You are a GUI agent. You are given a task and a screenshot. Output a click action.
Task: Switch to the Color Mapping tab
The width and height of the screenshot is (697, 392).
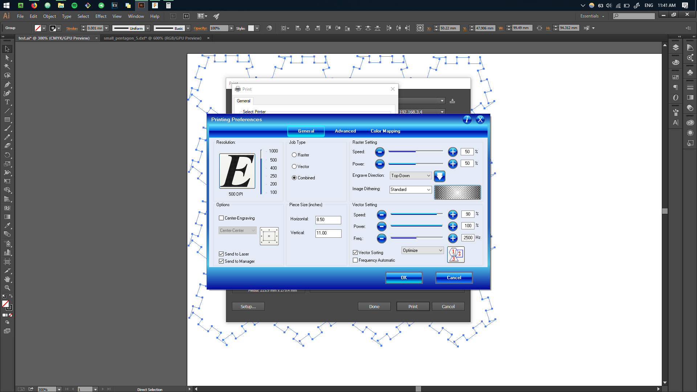385,131
